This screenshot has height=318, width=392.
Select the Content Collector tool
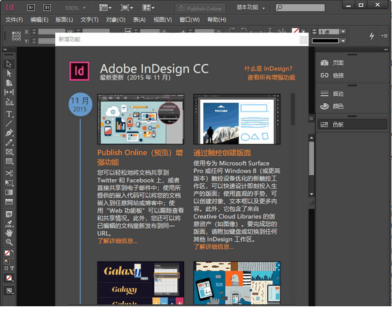coord(9,102)
